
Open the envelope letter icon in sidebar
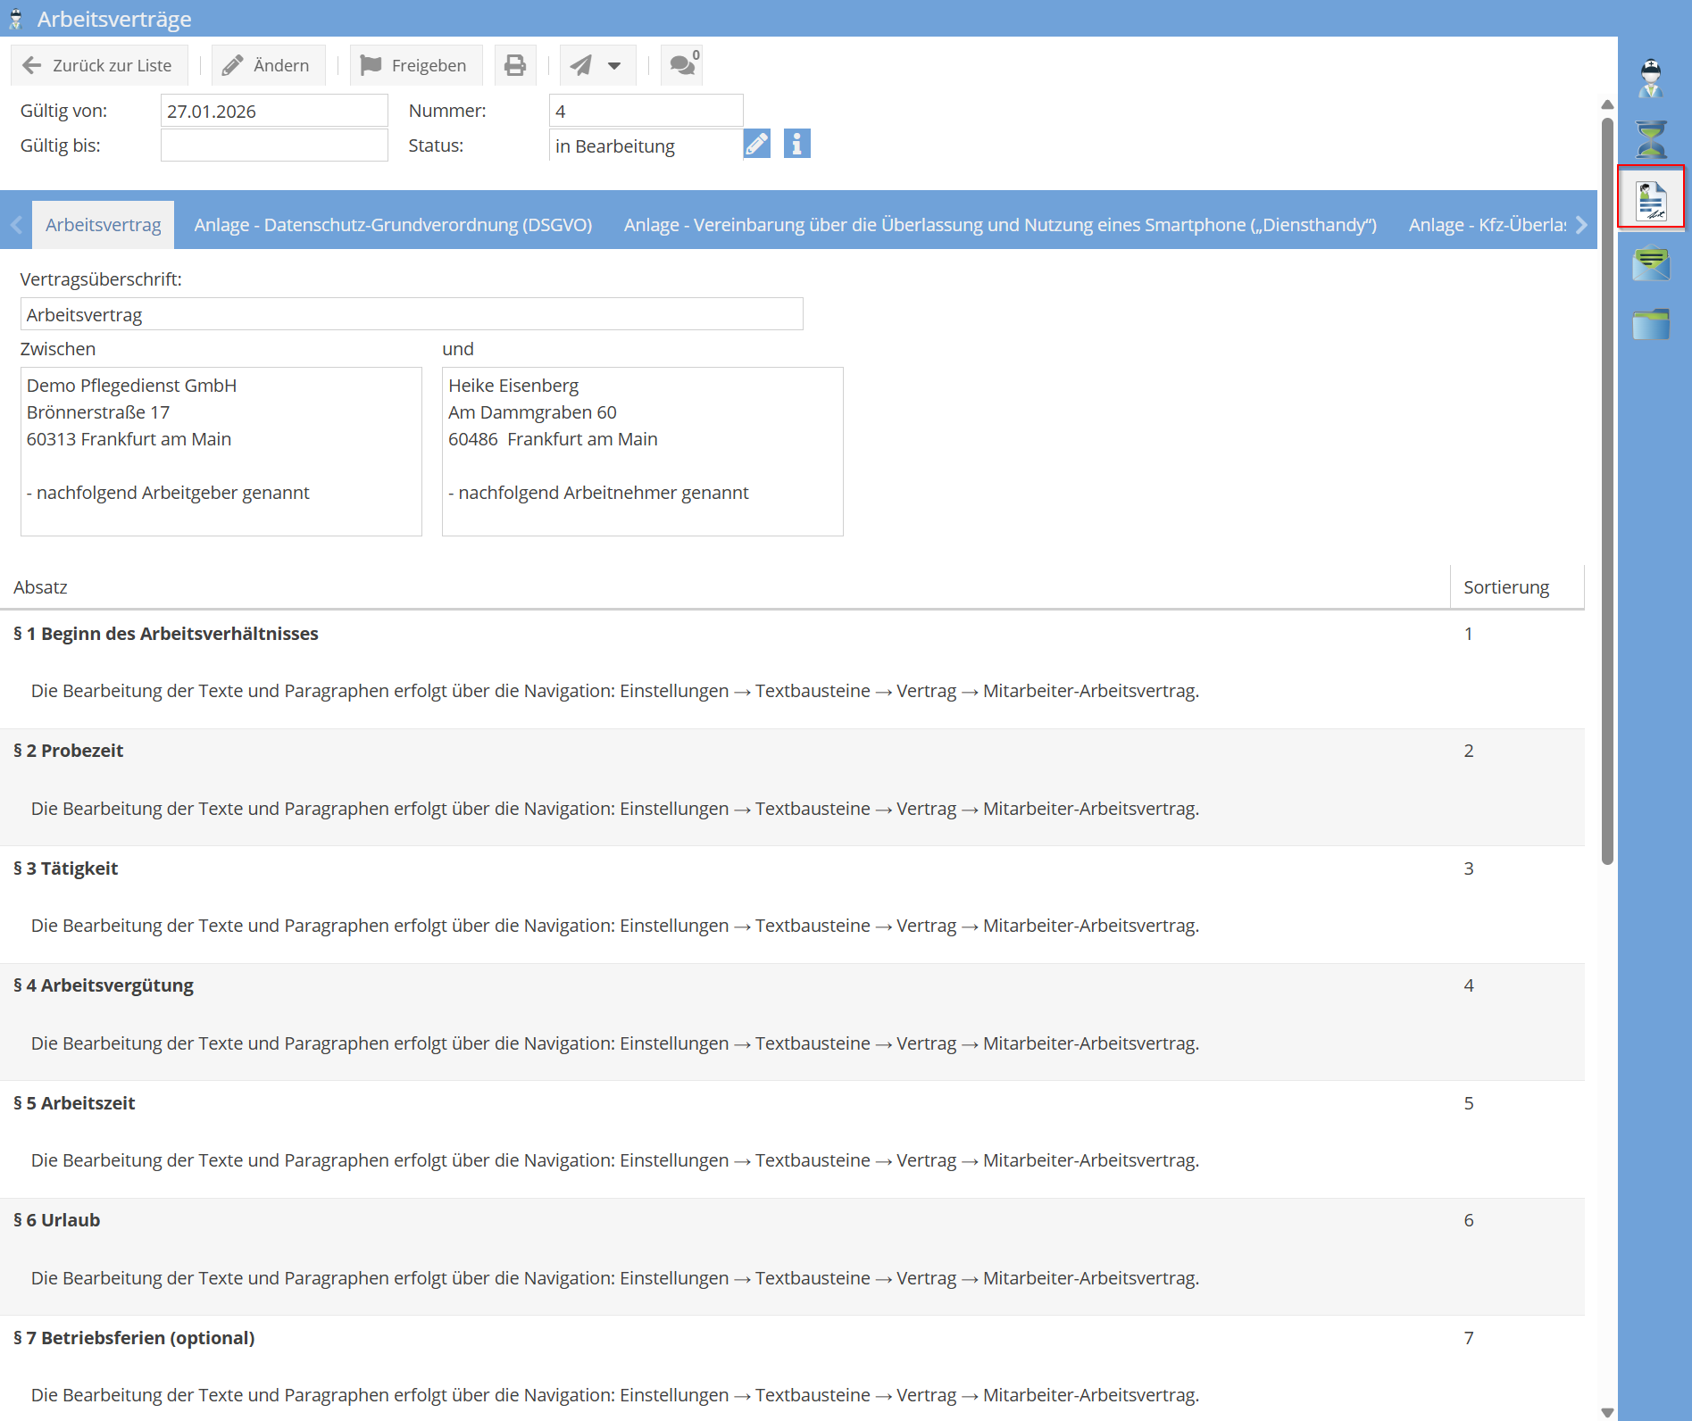1651,263
